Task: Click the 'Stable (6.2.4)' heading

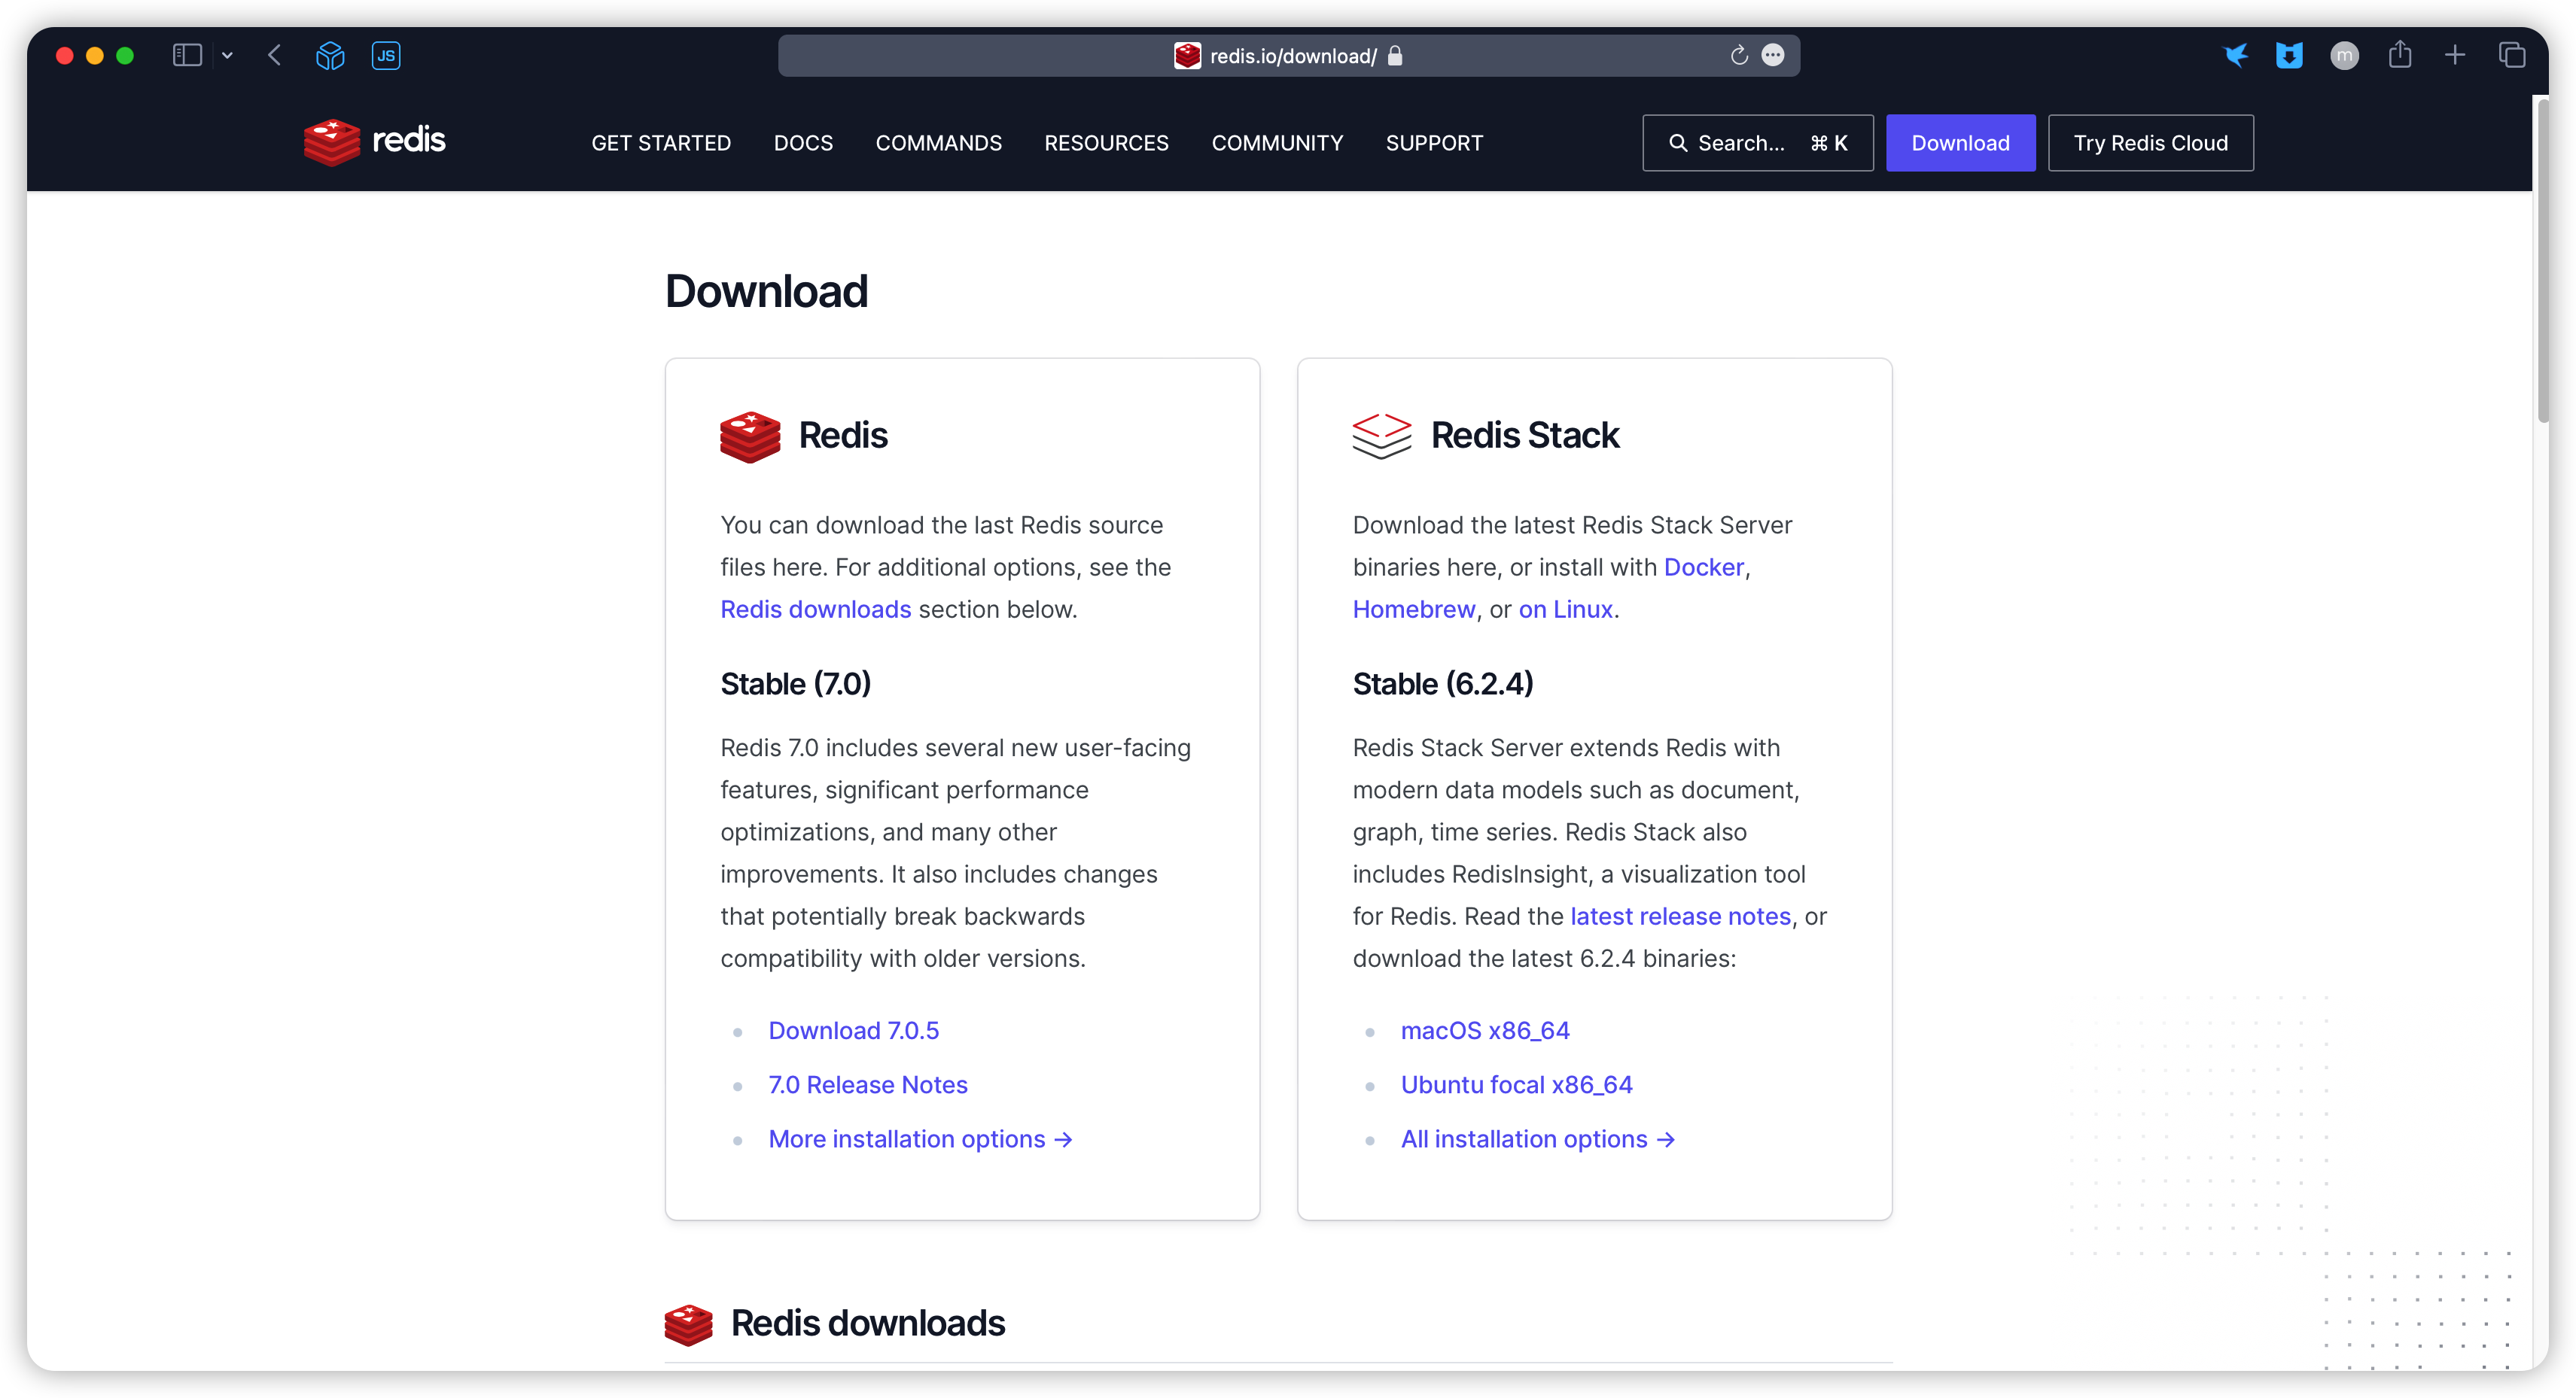Action: click(1442, 683)
